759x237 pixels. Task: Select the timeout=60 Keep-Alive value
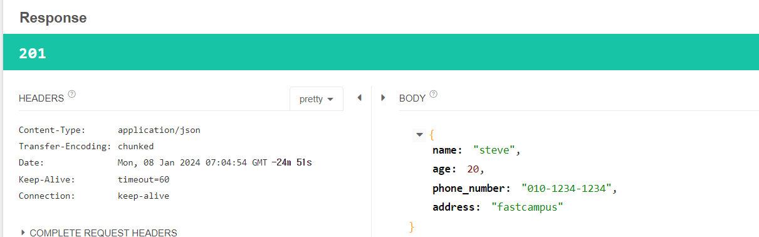[x=144, y=179]
